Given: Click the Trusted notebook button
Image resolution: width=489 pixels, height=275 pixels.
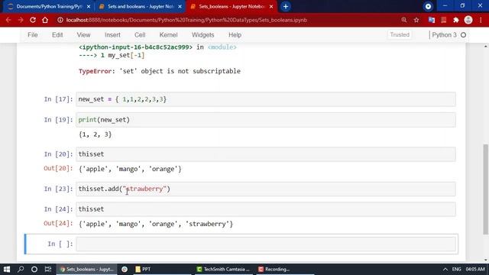Looking at the screenshot, I should (x=400, y=34).
